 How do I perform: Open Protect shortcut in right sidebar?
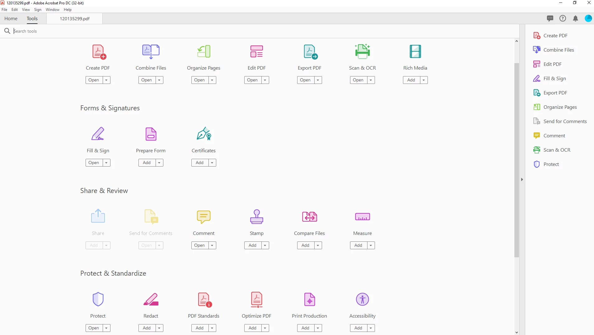pyautogui.click(x=546, y=164)
